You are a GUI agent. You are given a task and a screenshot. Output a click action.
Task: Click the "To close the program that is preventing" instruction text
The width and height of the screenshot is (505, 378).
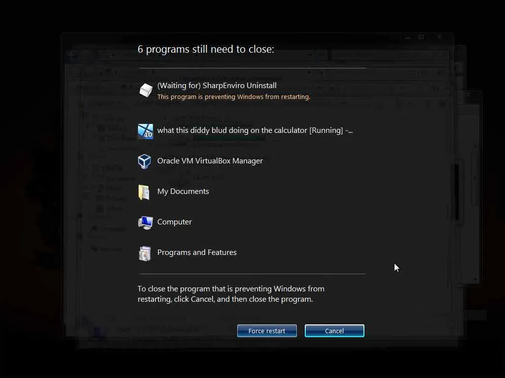231,294
